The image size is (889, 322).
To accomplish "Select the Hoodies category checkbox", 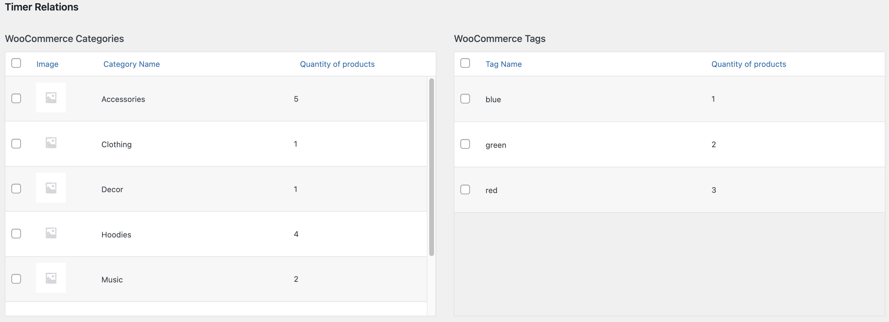I will pos(16,234).
